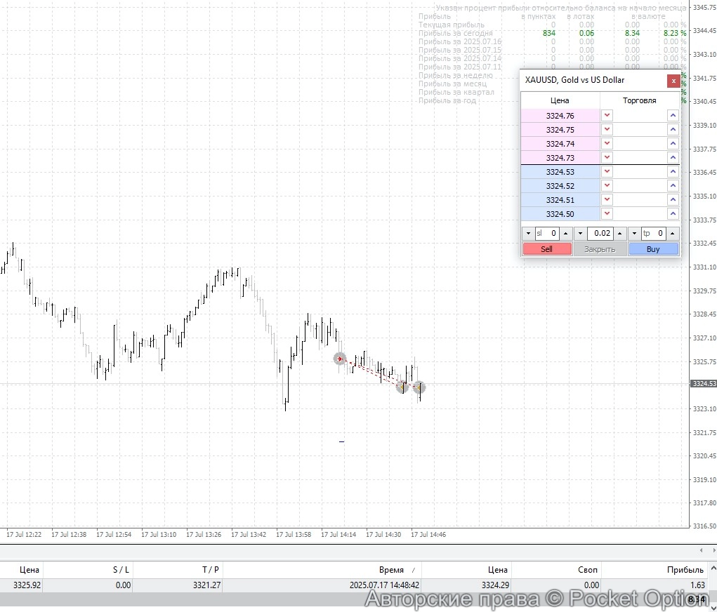The width and height of the screenshot is (717, 612).
Task: Click the blue Buy button
Action: 653,249
